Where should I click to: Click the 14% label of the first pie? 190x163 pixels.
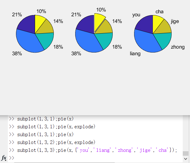tap(58, 21)
